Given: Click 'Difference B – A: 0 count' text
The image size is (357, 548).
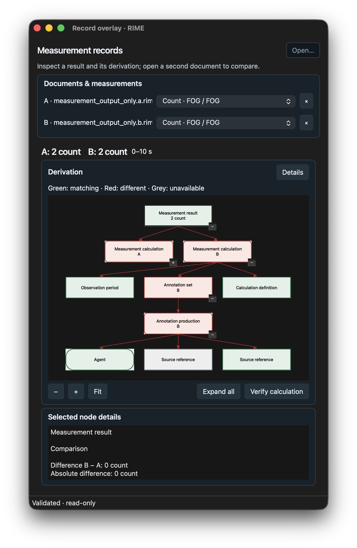Looking at the screenshot, I should click(89, 465).
